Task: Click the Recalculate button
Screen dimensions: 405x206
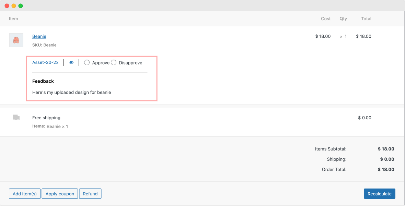Action: tap(379, 194)
